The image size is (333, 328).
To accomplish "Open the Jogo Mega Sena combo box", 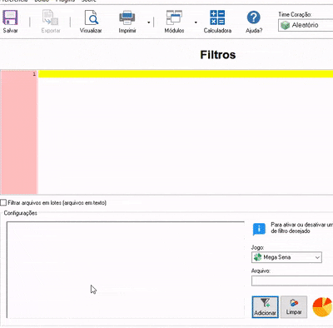I will tap(286, 257).
